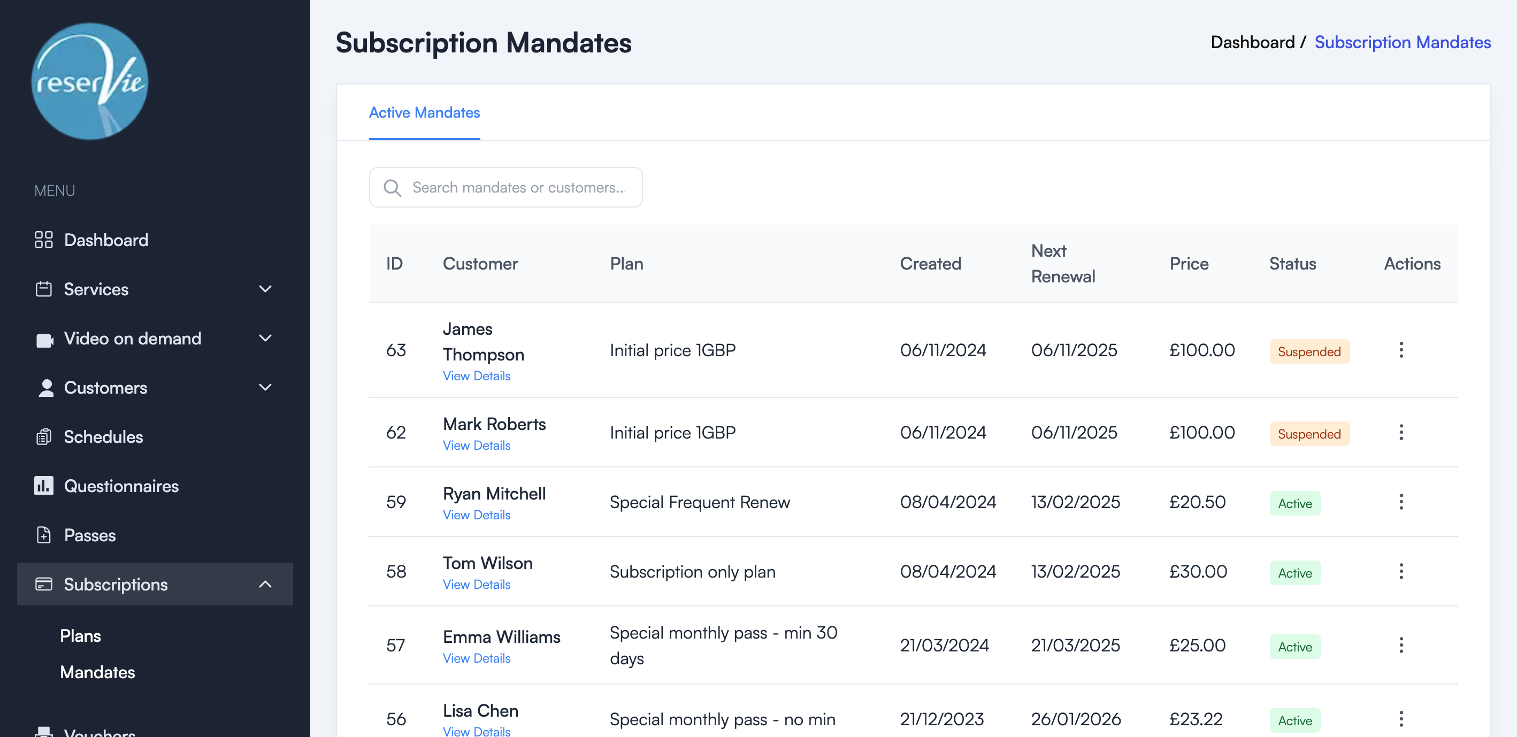Select Mandates under Subscriptions
Viewport: 1517px width, 737px height.
tap(97, 672)
